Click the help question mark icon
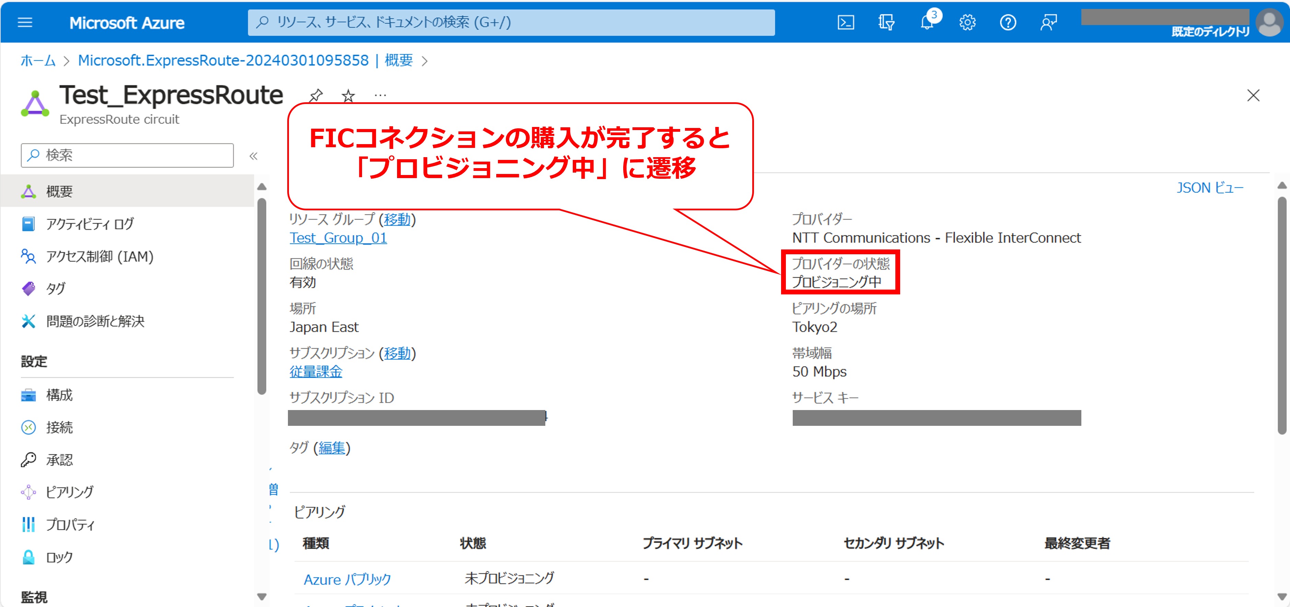1290x607 pixels. (x=1008, y=23)
